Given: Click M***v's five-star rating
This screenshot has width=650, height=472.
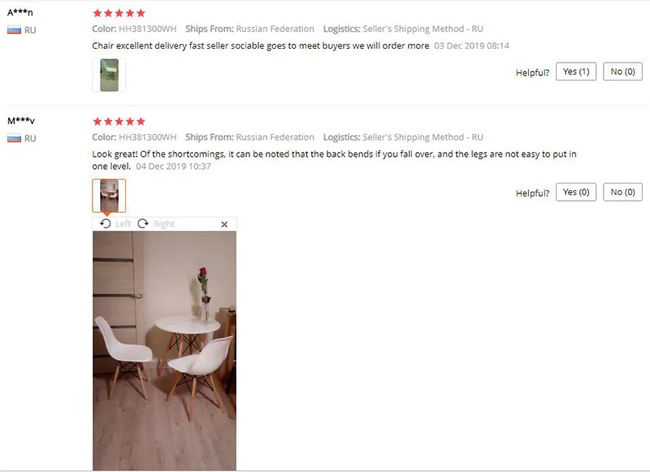Looking at the screenshot, I should coord(119,121).
